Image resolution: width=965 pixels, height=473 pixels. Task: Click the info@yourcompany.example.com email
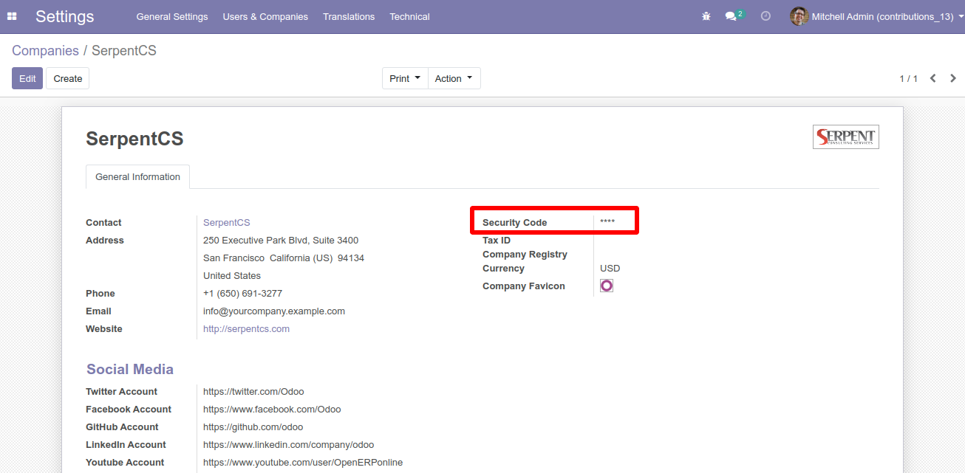274,311
